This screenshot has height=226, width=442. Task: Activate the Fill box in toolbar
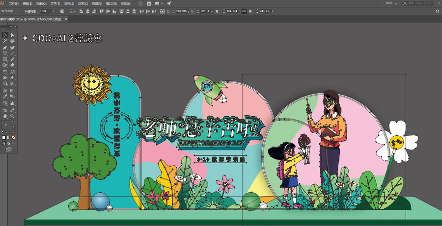(x=5, y=125)
